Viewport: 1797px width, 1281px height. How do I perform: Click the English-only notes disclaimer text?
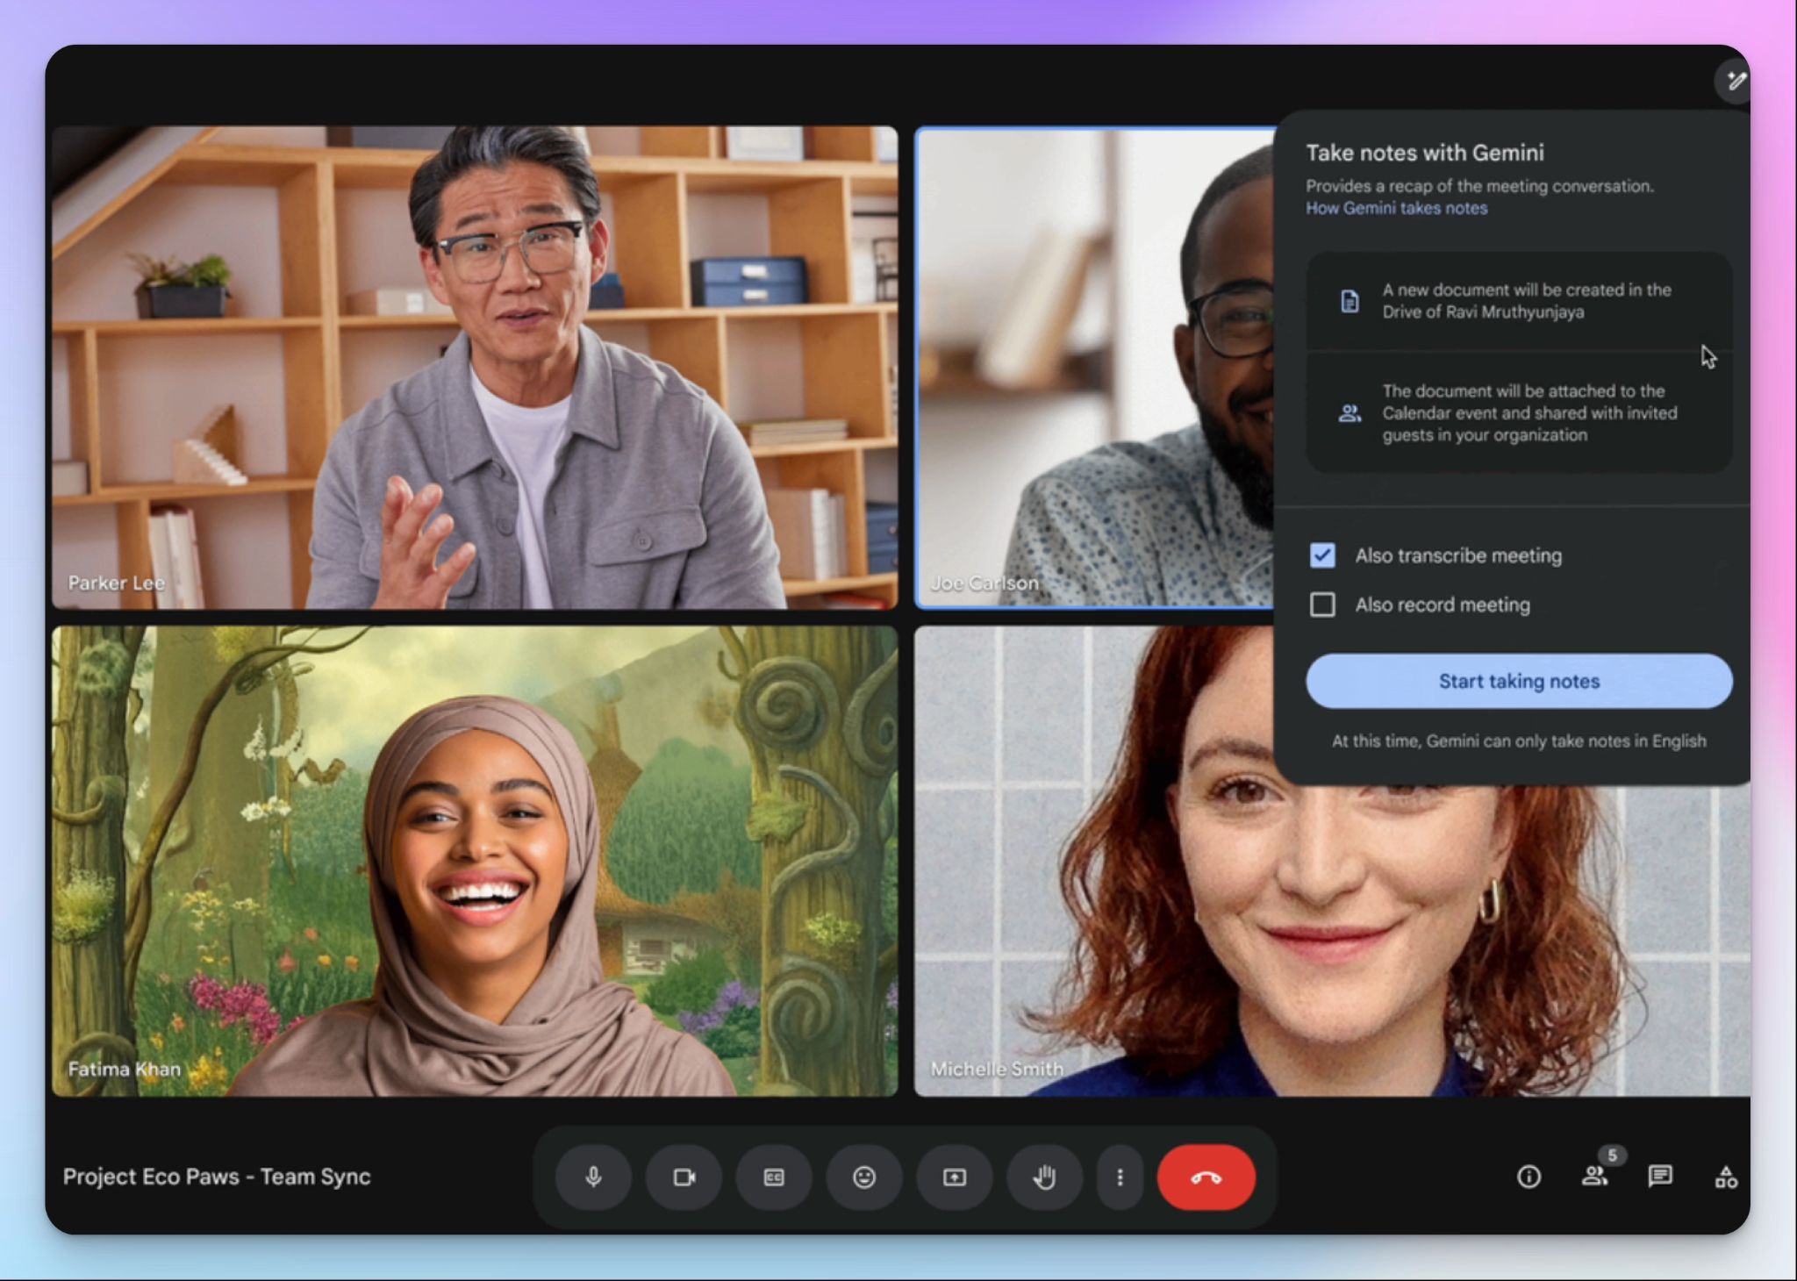pos(1519,741)
